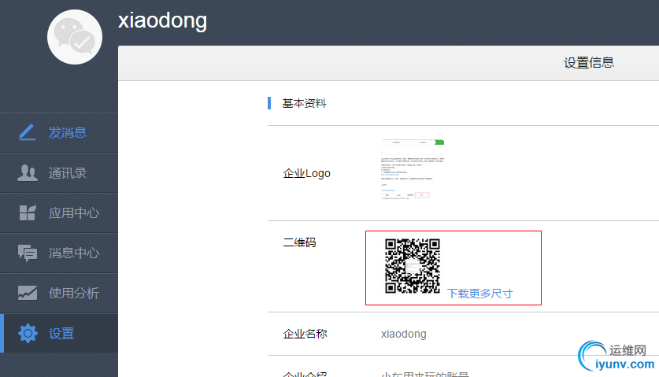This screenshot has height=377, width=659.
Task: Click the 企业Logo thumbnail image
Action: pyautogui.click(x=413, y=169)
